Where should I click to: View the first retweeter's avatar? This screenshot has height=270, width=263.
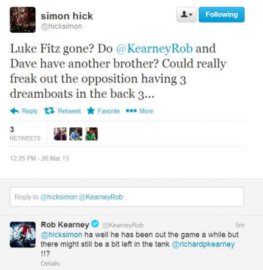tap(60, 134)
